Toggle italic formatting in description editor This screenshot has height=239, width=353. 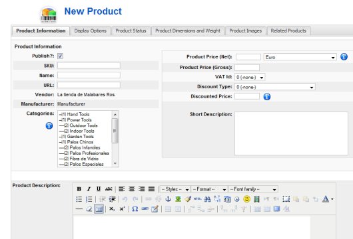(89, 189)
